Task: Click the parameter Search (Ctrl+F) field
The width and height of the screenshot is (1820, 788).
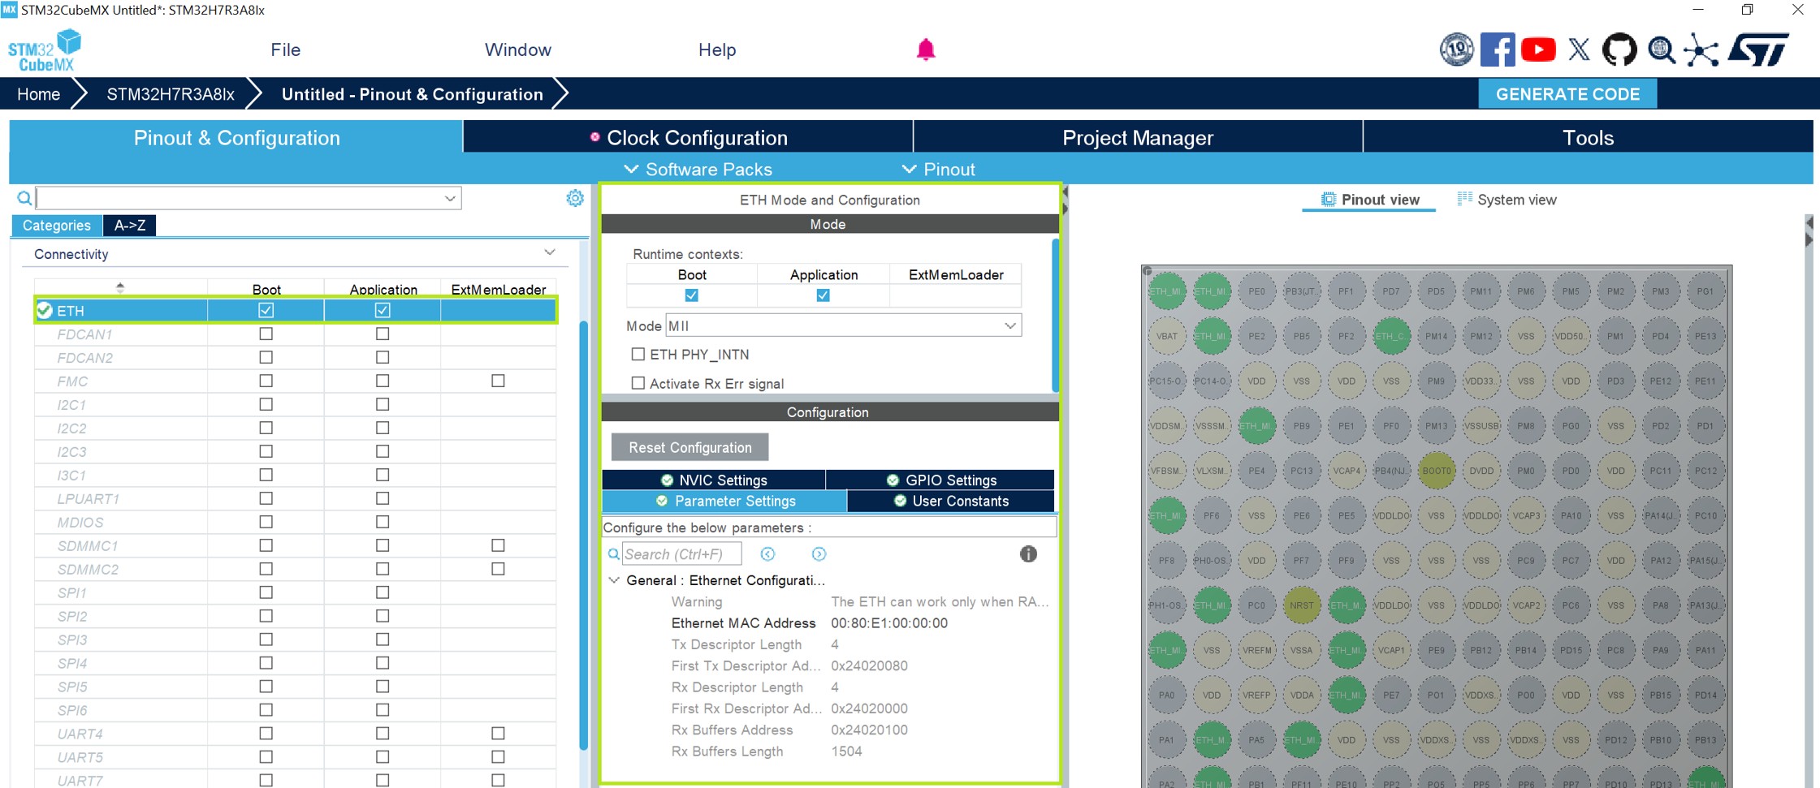Action: [x=681, y=554]
